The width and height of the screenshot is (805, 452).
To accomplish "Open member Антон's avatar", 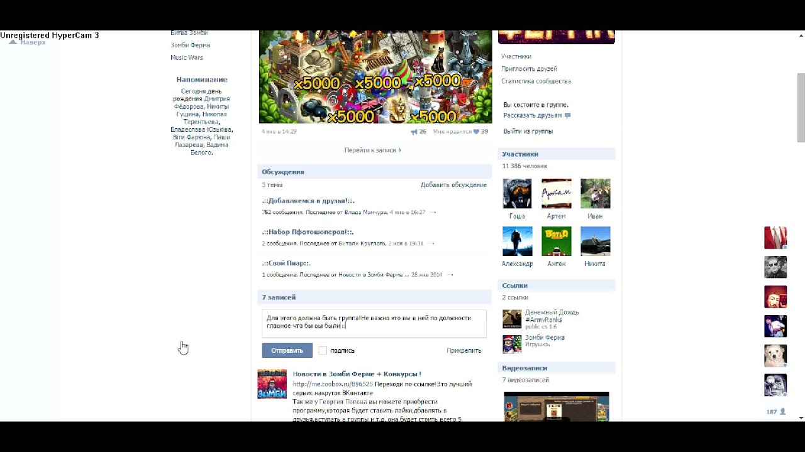I will (x=556, y=241).
